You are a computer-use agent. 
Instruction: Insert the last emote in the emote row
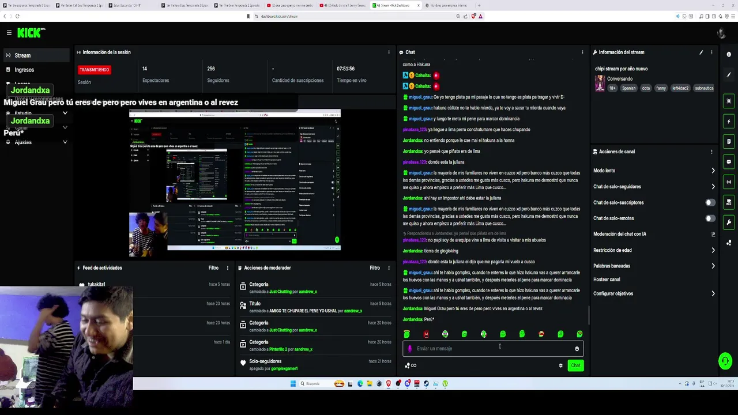point(579,334)
